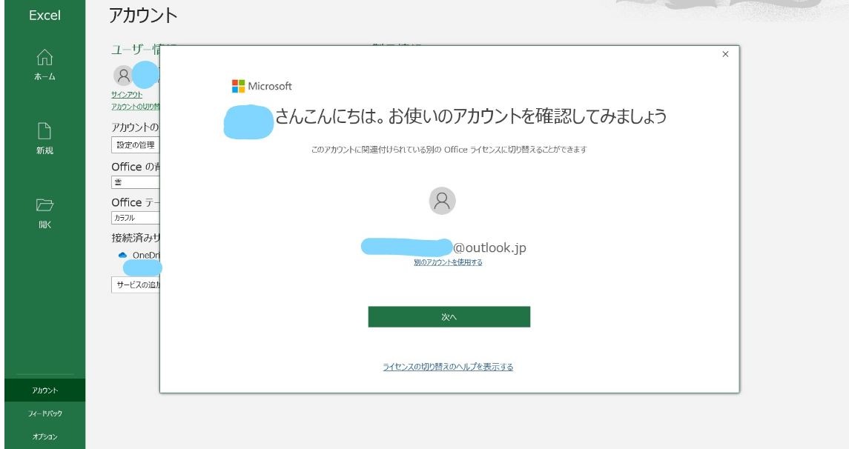This screenshot has width=849, height=449.
Task: Open the 新規 page from the sidebar
Action: pos(44,139)
